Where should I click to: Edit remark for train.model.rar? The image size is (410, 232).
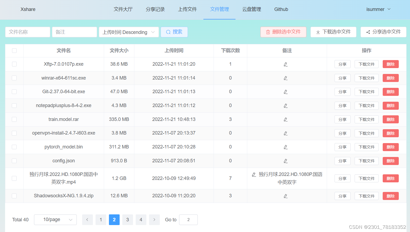point(286,120)
